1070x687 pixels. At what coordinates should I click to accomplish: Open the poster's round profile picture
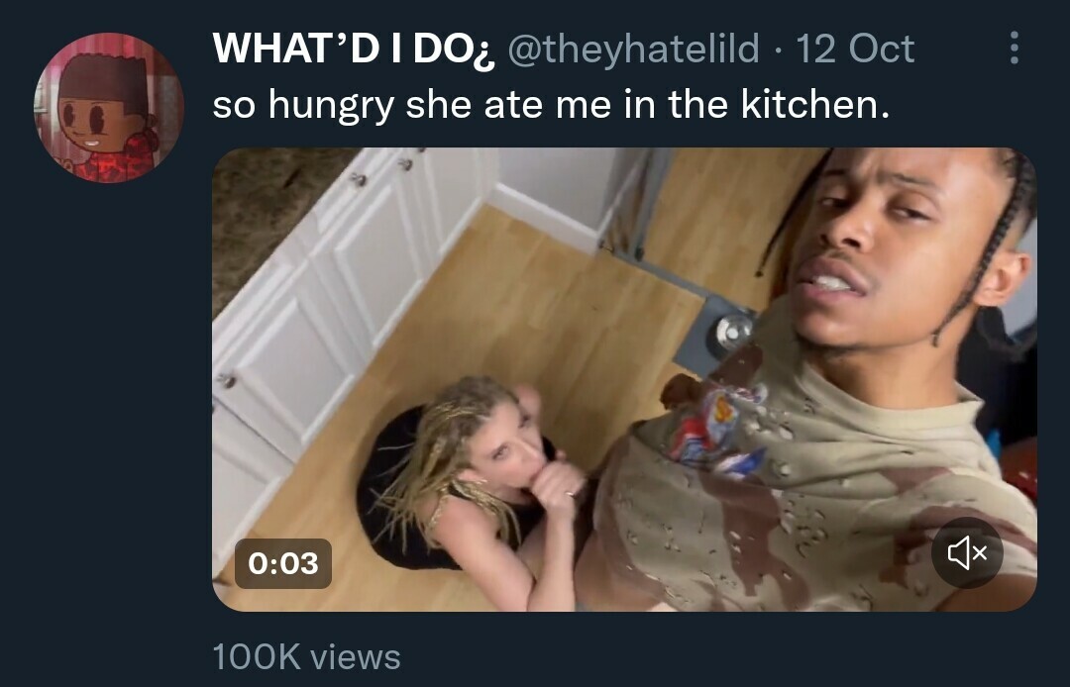[x=108, y=108]
